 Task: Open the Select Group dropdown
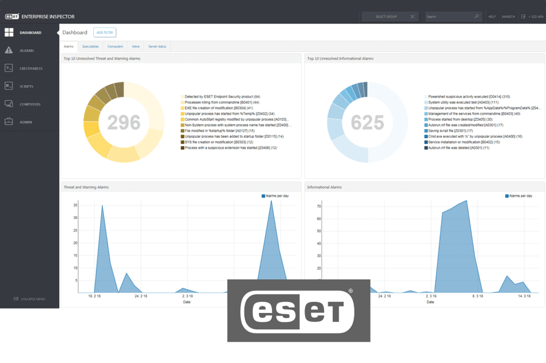(386, 16)
